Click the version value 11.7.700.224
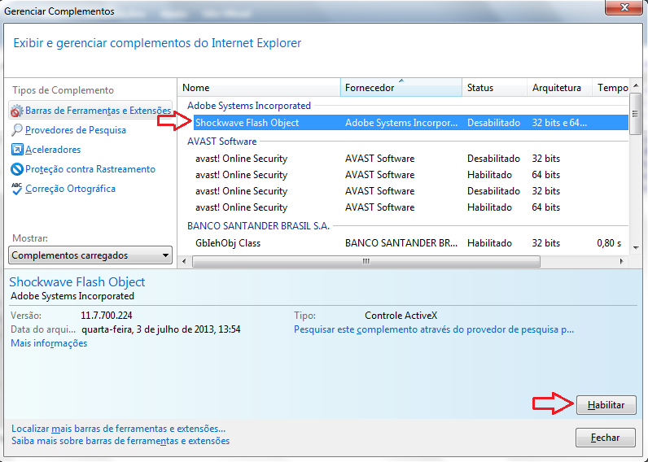 107,316
